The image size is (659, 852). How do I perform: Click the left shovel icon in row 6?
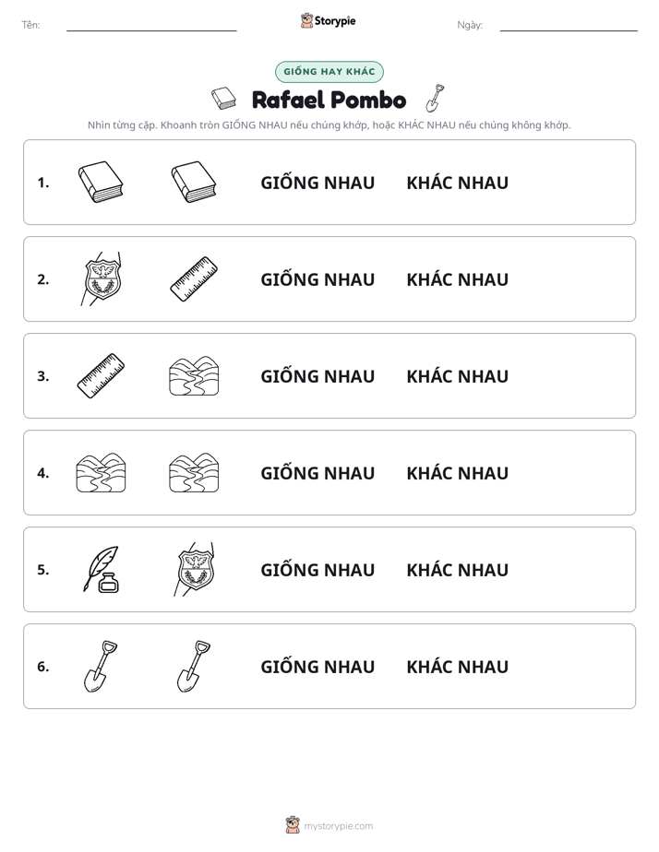click(101, 666)
